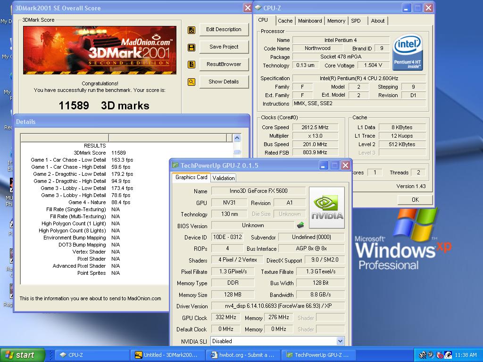The height and width of the screenshot is (362, 483).
Task: Click the Core Voltage value 1.504 V
Action: click(x=373, y=65)
